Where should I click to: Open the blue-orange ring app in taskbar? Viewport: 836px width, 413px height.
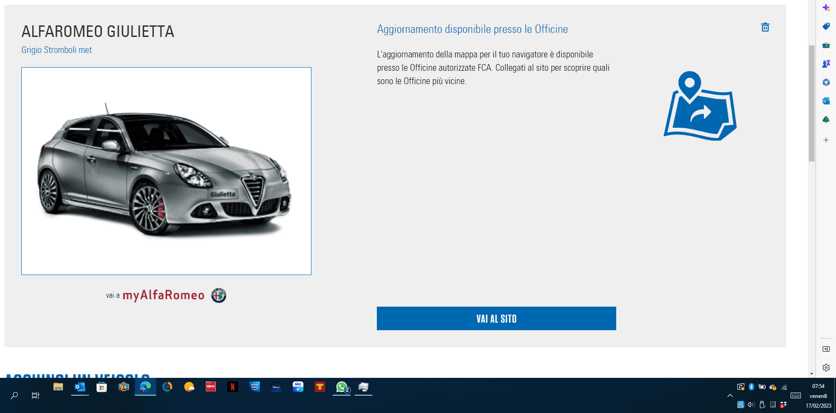[167, 387]
